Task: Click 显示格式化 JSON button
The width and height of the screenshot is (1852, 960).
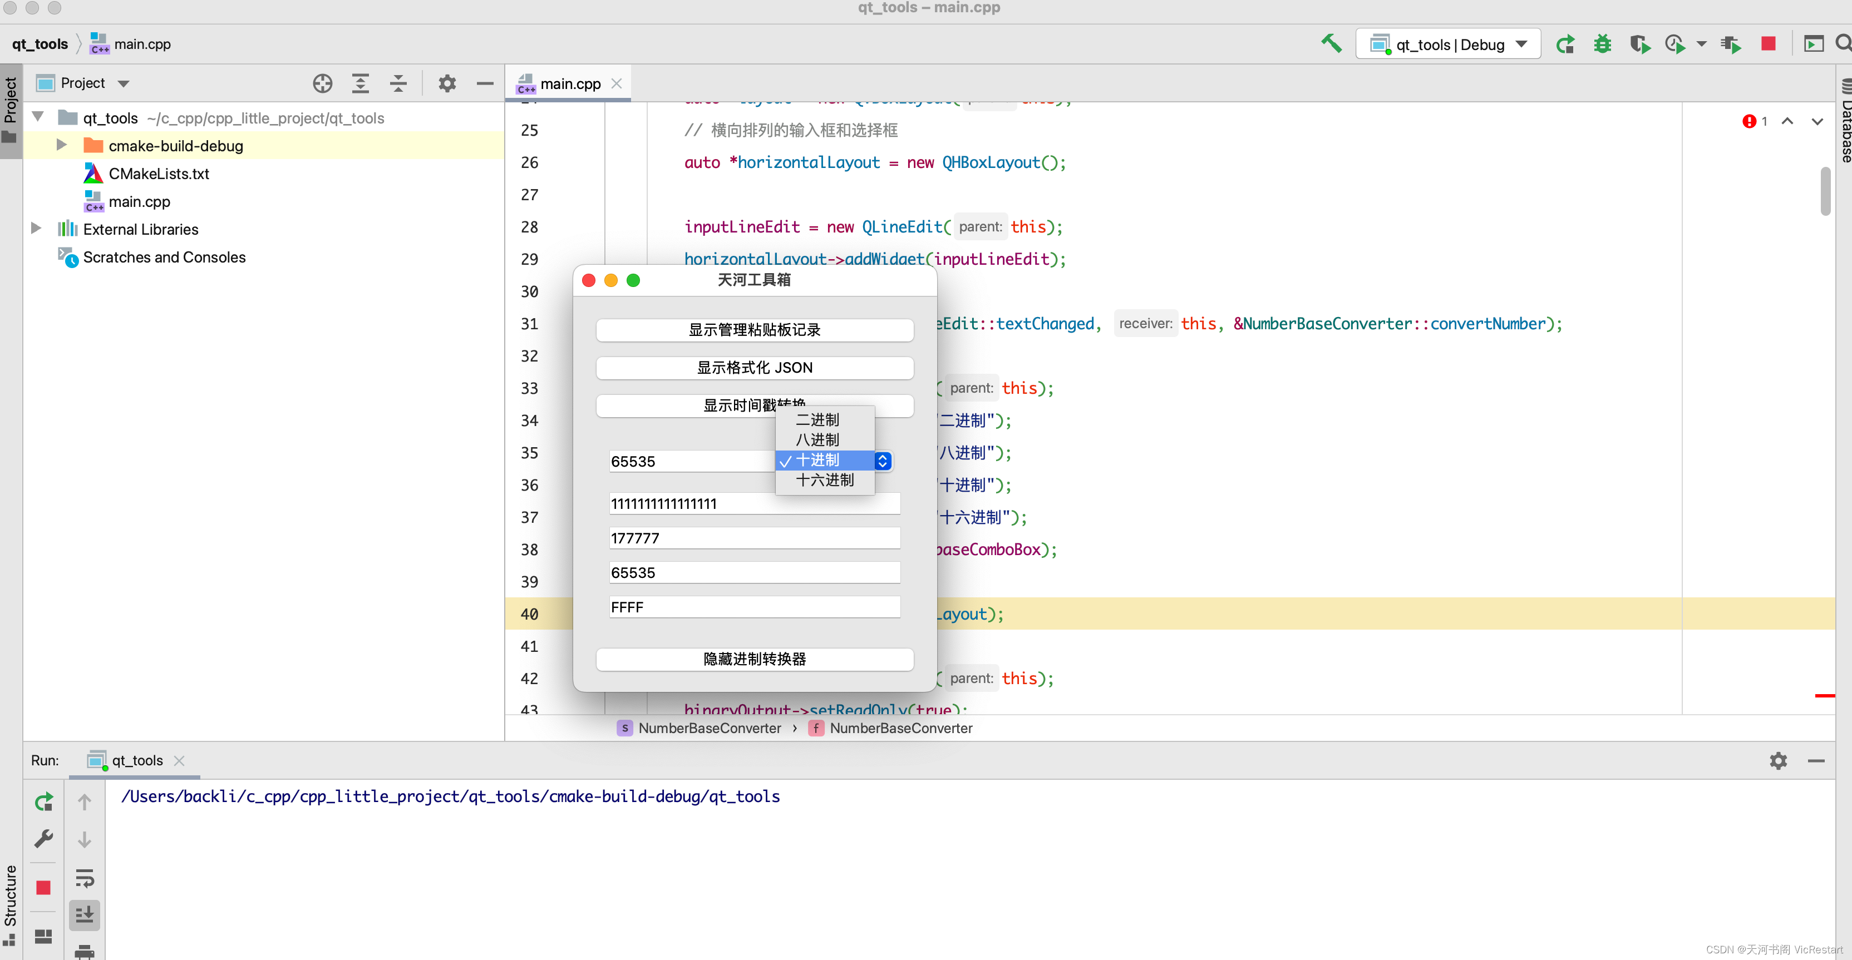Action: [x=754, y=367]
